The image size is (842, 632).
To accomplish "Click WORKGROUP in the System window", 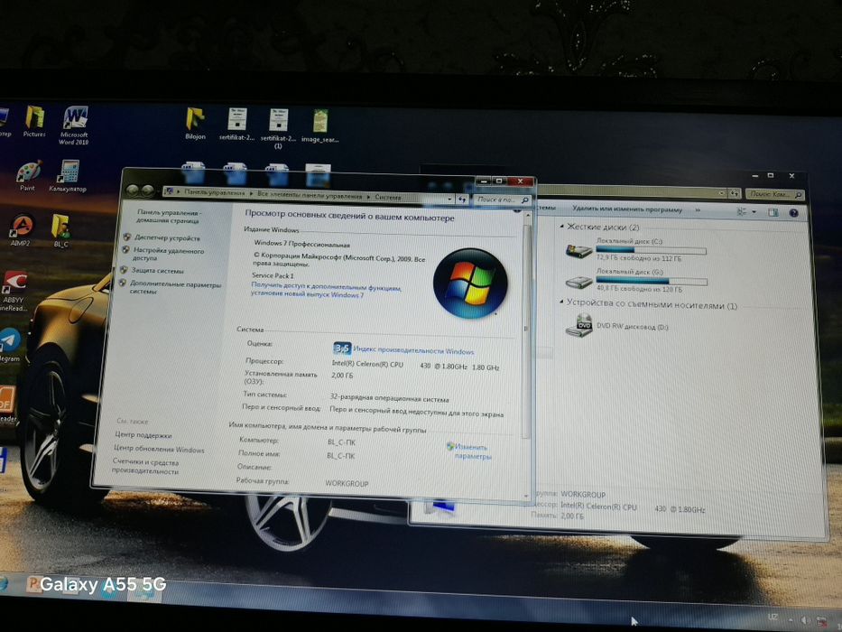I will (347, 483).
